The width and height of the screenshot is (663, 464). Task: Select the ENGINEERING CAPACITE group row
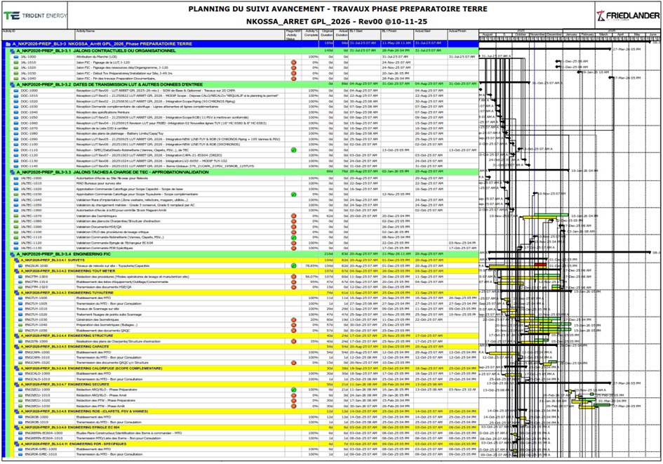(x=246, y=346)
